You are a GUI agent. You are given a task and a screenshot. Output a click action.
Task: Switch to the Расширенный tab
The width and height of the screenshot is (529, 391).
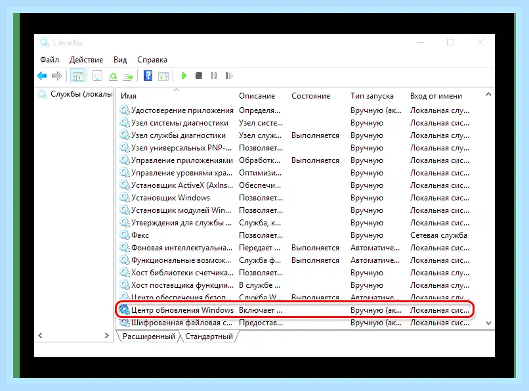point(149,336)
